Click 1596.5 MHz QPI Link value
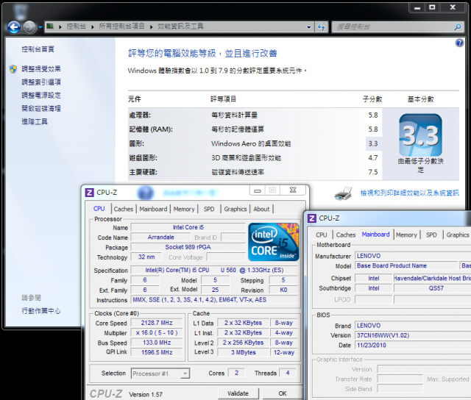 coord(157,352)
